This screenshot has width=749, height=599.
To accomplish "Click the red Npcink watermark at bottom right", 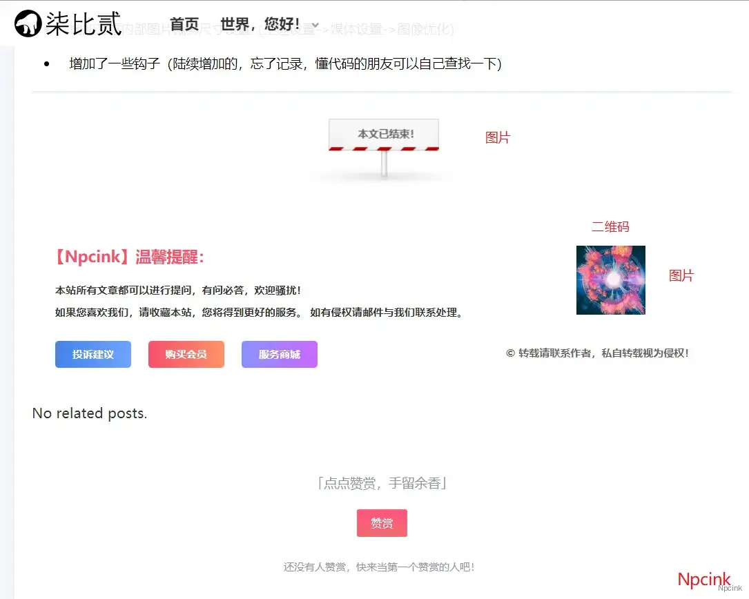I will click(x=703, y=580).
